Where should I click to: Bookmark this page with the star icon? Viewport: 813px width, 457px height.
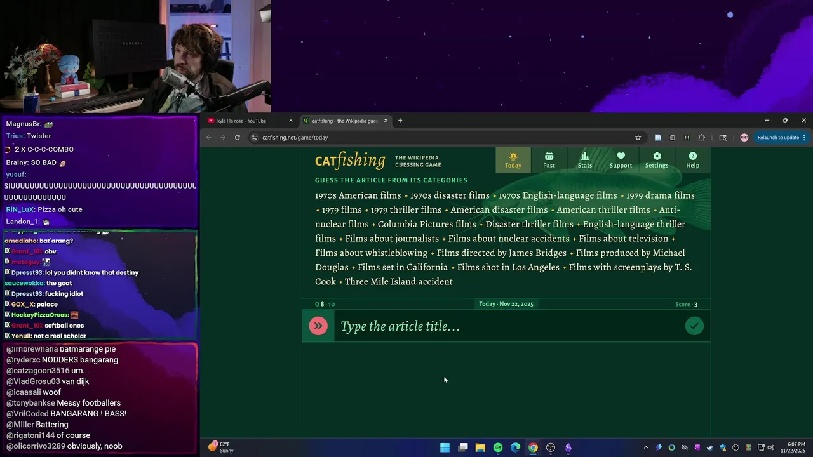click(638, 137)
